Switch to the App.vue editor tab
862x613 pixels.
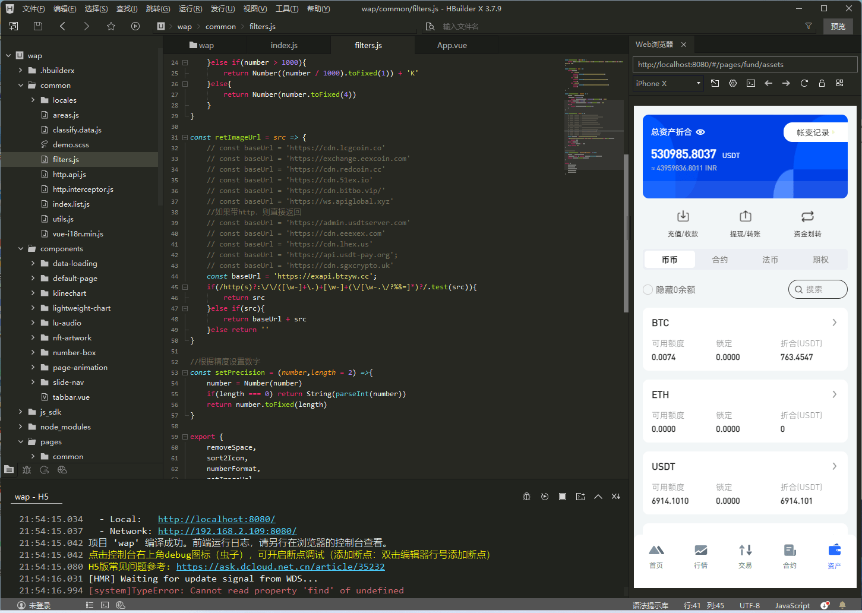pos(451,45)
